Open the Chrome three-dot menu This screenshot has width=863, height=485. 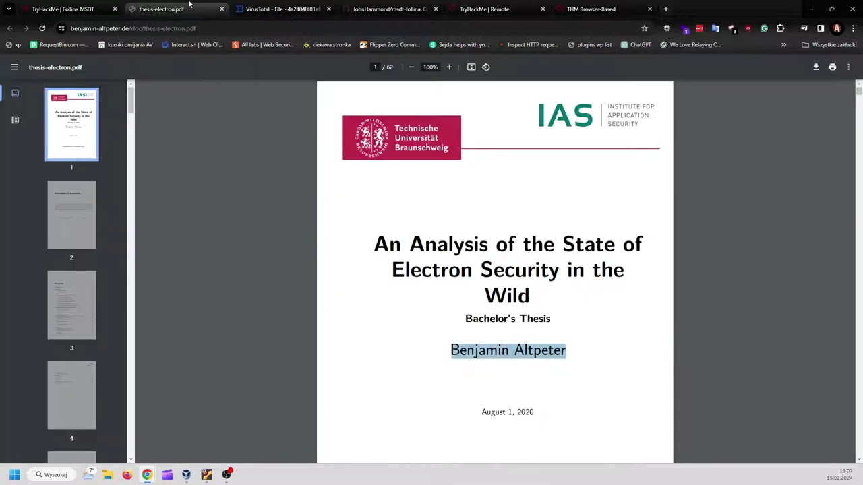pos(853,28)
